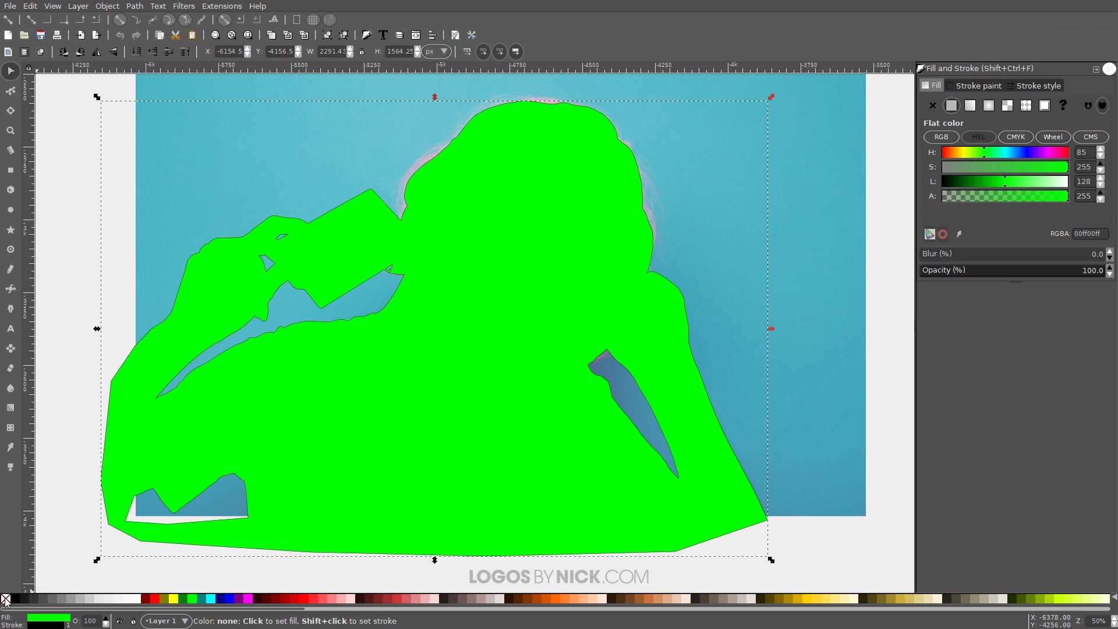The width and height of the screenshot is (1118, 629).
Task: Toggle the layer lock in the status bar
Action: [x=133, y=621]
